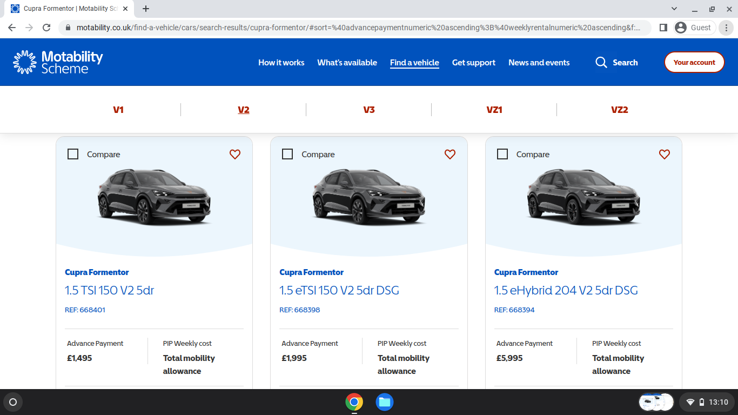Tick Compare for 1.5 eHybrid 204 V2 DSG
This screenshot has height=415, width=738.
(502, 154)
